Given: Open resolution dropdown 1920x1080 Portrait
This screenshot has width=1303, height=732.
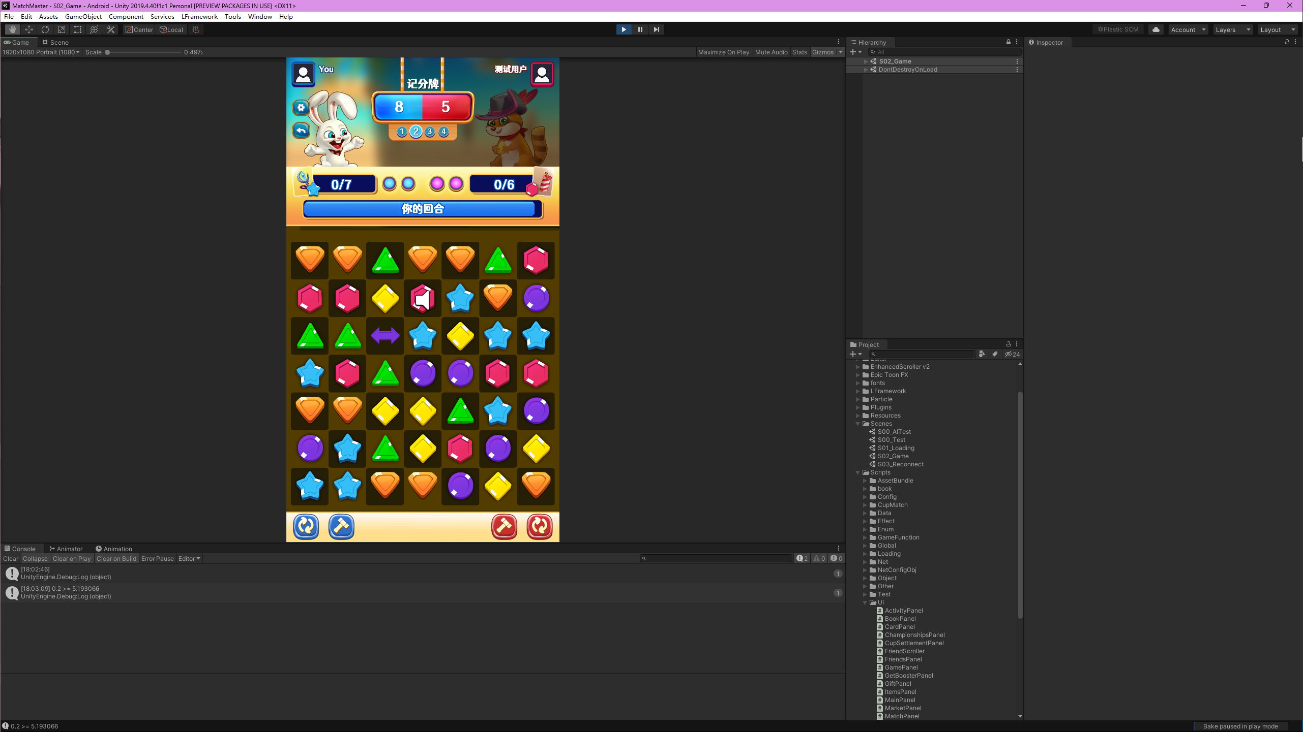Looking at the screenshot, I should coord(41,52).
